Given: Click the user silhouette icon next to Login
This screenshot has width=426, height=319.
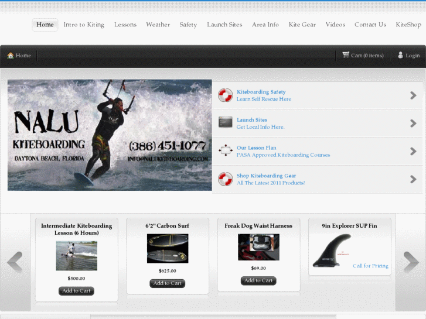Looking at the screenshot, I should pos(400,55).
